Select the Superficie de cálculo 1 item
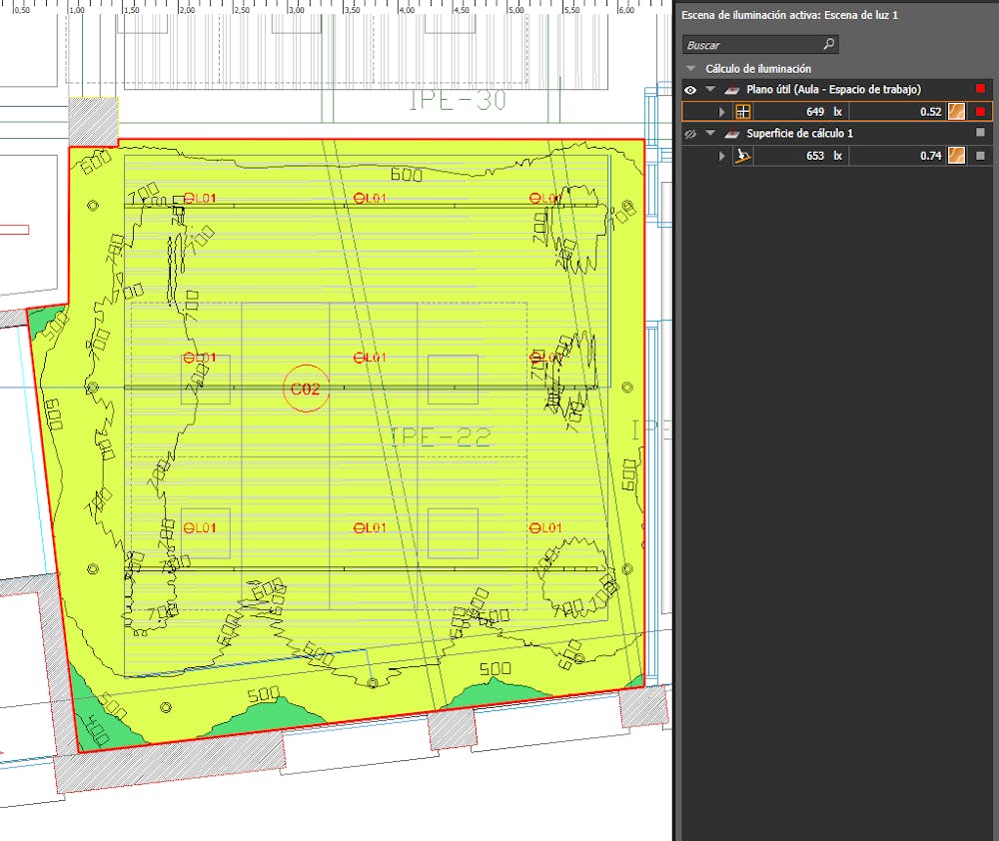Image resolution: width=999 pixels, height=841 pixels. click(x=801, y=134)
